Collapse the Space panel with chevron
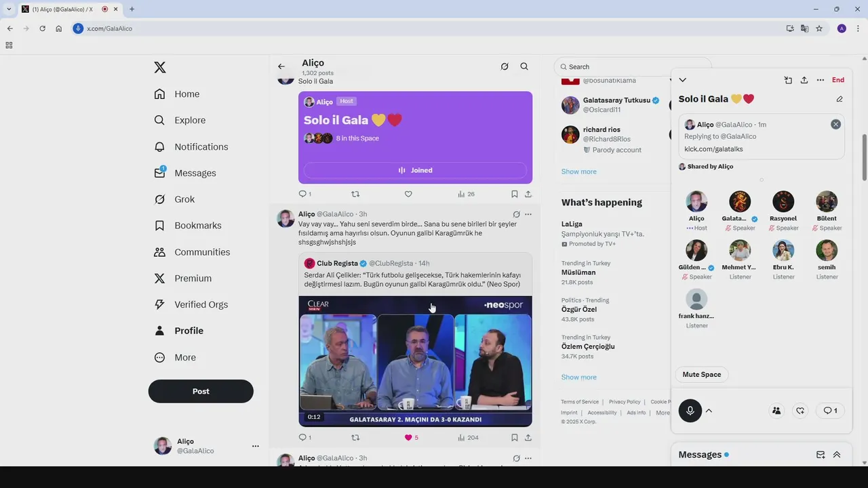This screenshot has width=868, height=488. (683, 80)
